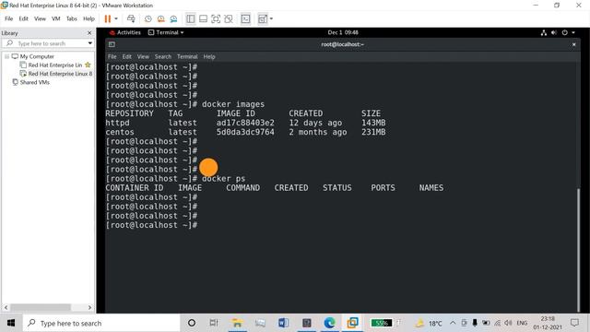The height and width of the screenshot is (332, 590).
Task: Click image ID 5d0da3dc9764
Action: point(245,132)
